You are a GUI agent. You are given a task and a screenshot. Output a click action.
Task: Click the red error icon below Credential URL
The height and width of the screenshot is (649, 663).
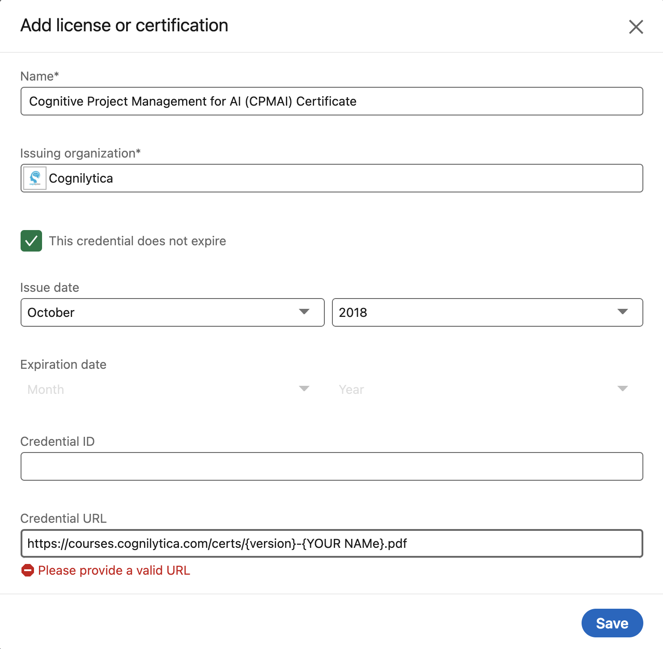click(x=28, y=570)
